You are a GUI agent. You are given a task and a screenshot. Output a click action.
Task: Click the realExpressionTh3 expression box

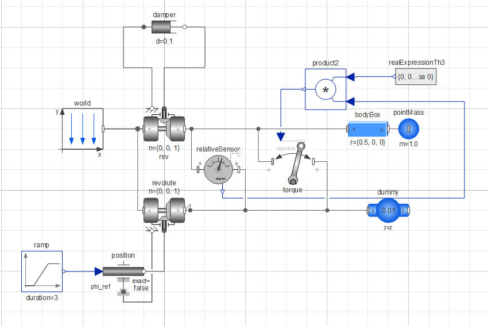416,76
